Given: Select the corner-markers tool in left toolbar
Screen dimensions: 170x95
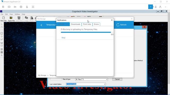Looking at the screenshot, I should [2, 46].
